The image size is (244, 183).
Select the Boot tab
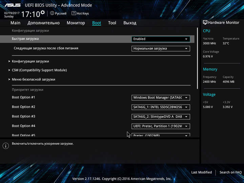[x=97, y=23]
